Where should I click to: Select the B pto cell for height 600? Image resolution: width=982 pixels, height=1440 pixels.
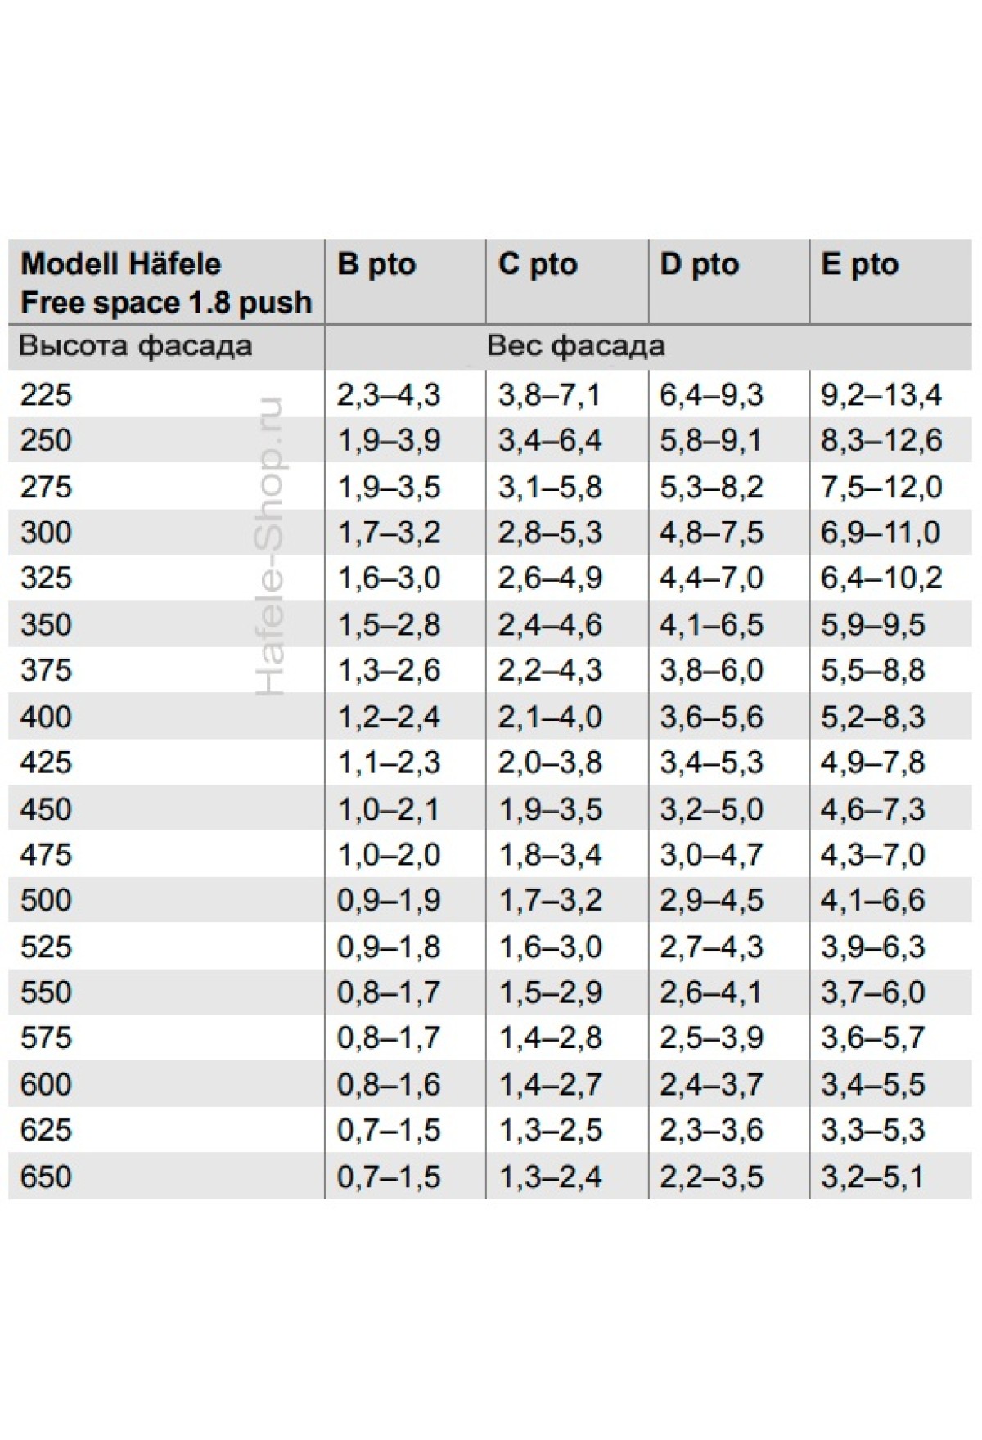click(x=389, y=1085)
